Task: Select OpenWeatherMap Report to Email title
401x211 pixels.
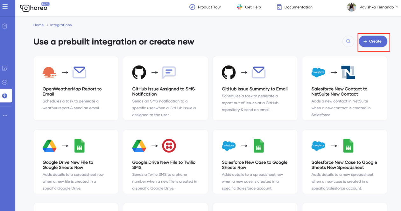Action: [72, 92]
